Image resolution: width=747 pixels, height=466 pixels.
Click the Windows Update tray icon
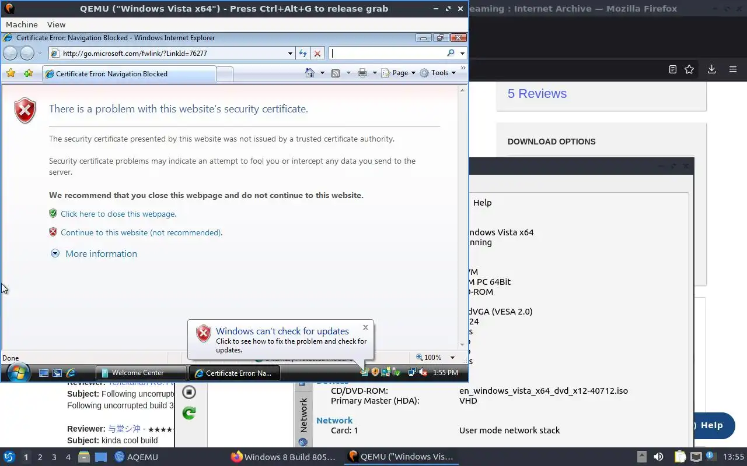365,372
